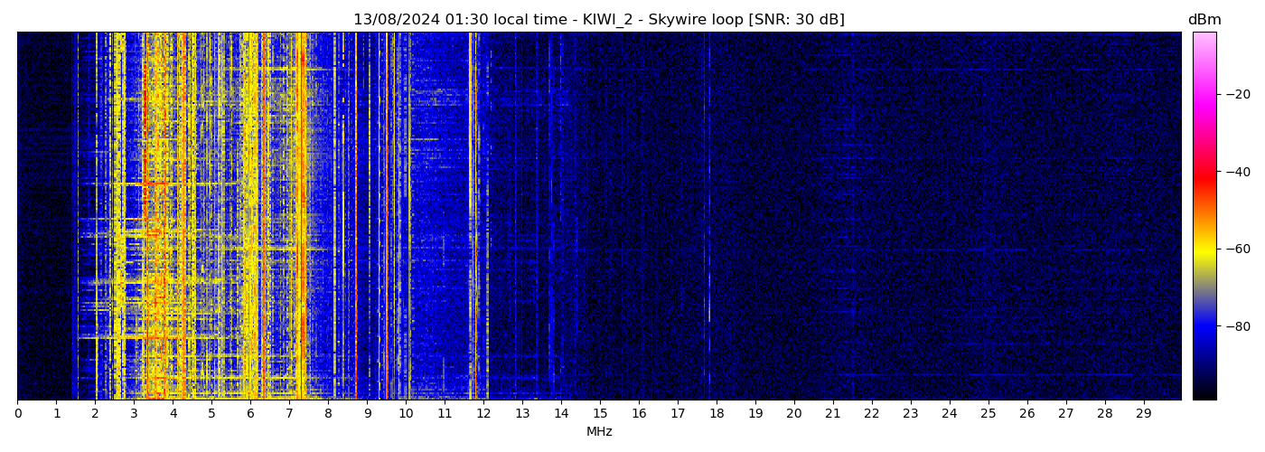Select the 15 MHz axis tick label
This screenshot has width=1265, height=452.
(x=600, y=413)
